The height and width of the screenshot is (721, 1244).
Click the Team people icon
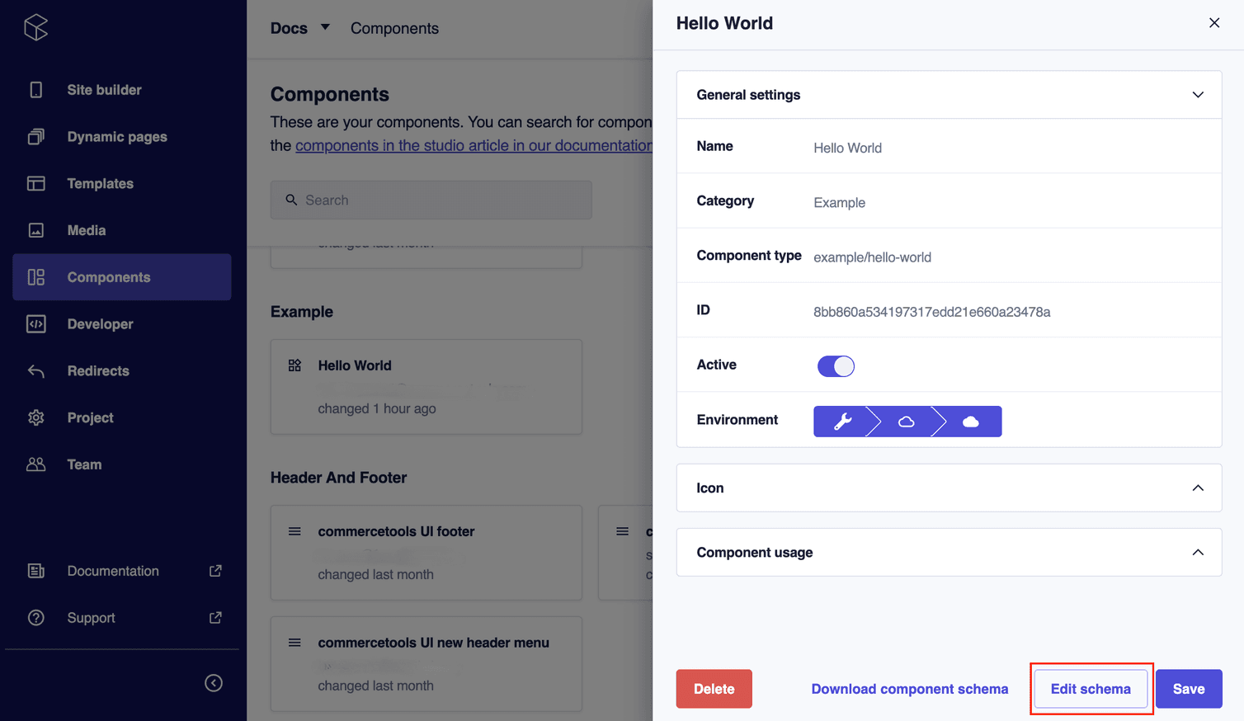(36, 464)
